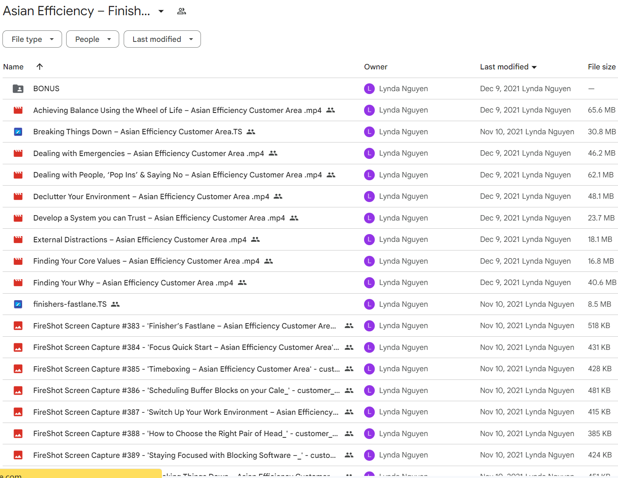Select FireShot Screen Capture #388 file name

(186, 434)
